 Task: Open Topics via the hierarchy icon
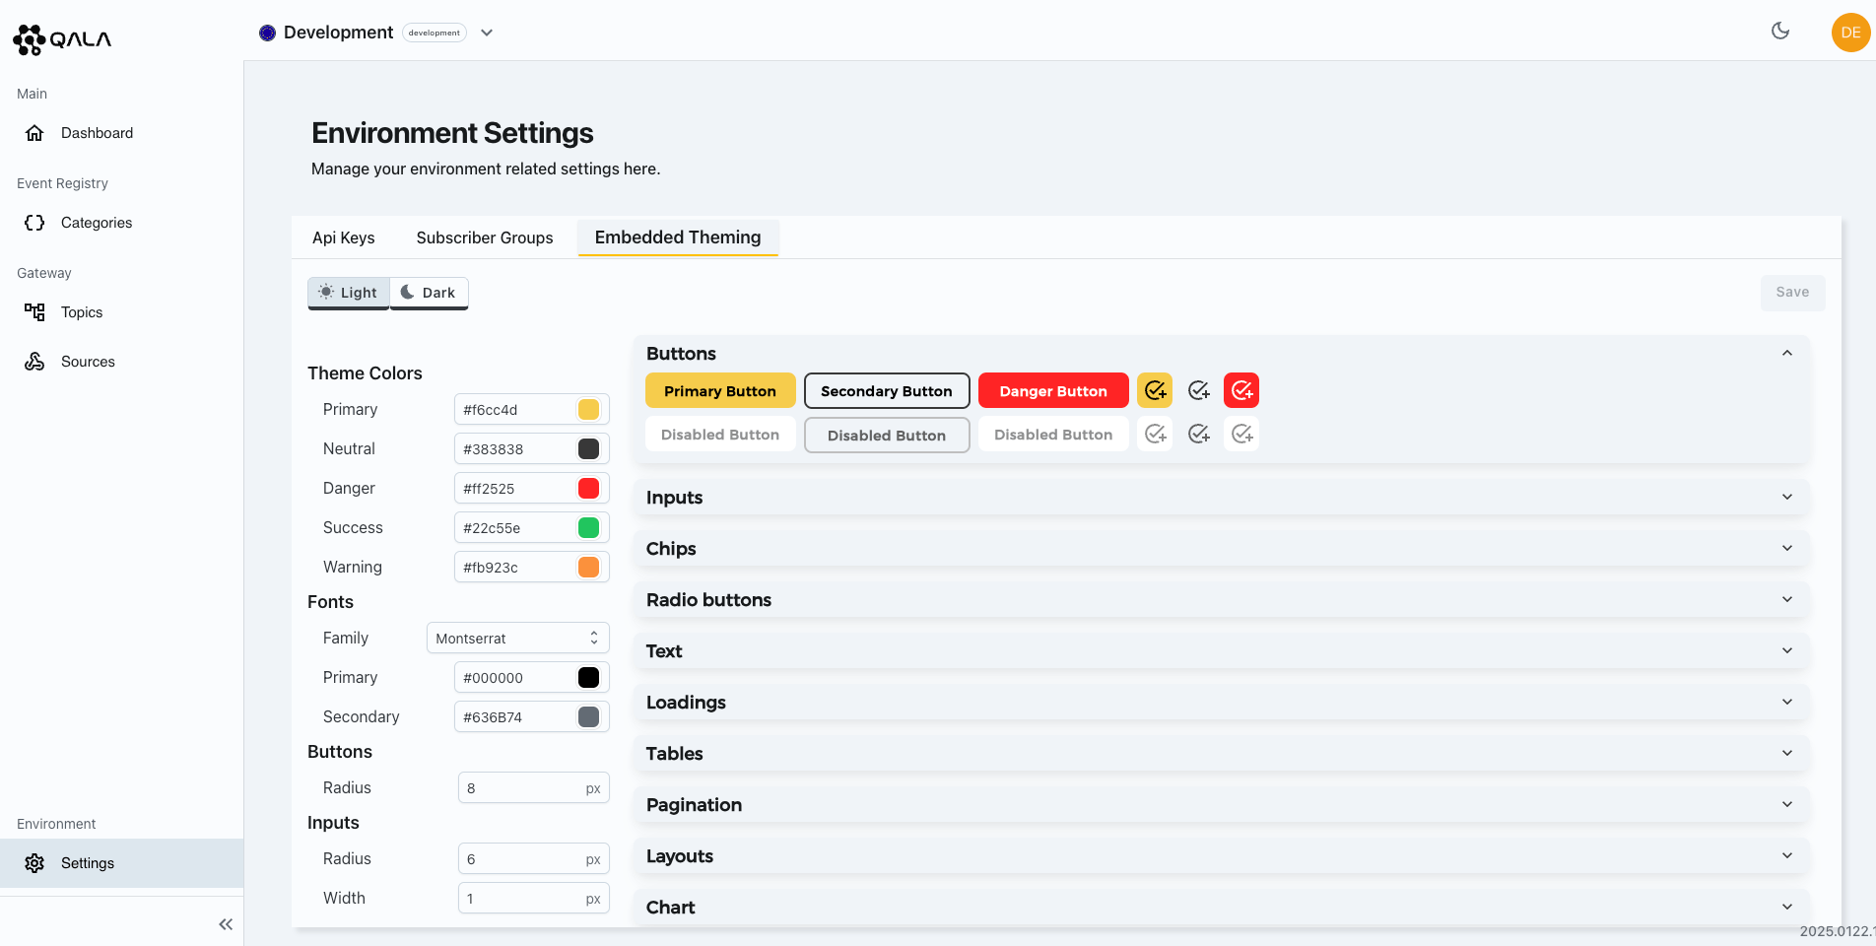[34, 312]
